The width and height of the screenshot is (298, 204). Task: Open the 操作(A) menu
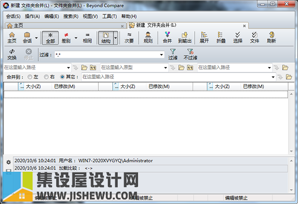point(32,16)
